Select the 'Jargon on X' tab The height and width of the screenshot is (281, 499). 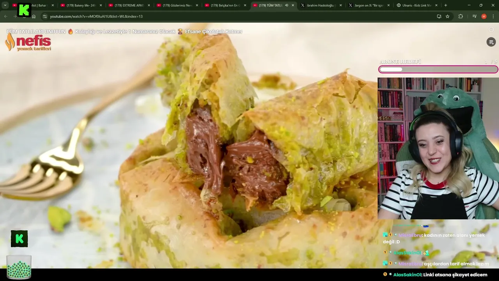point(368,5)
